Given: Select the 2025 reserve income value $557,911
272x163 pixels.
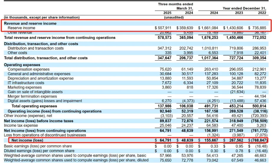Looking at the screenshot, I should coord(163,28).
